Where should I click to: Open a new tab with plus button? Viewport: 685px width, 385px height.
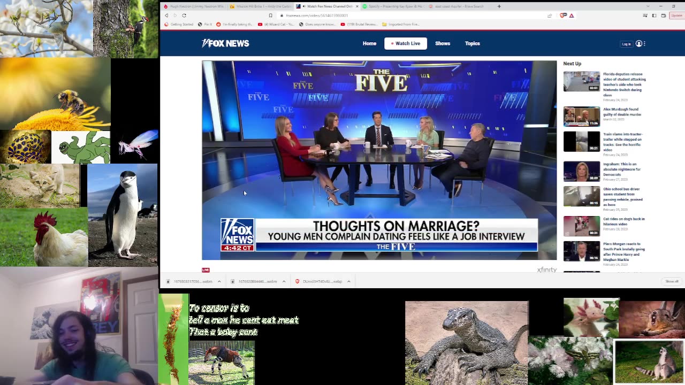click(x=499, y=6)
